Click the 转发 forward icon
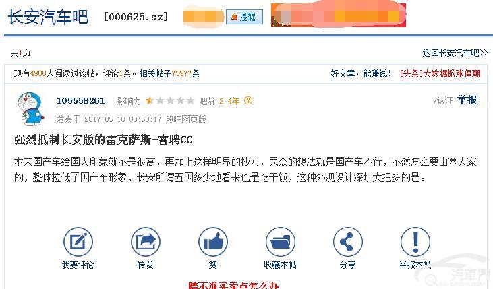The image size is (493, 289). [145, 242]
